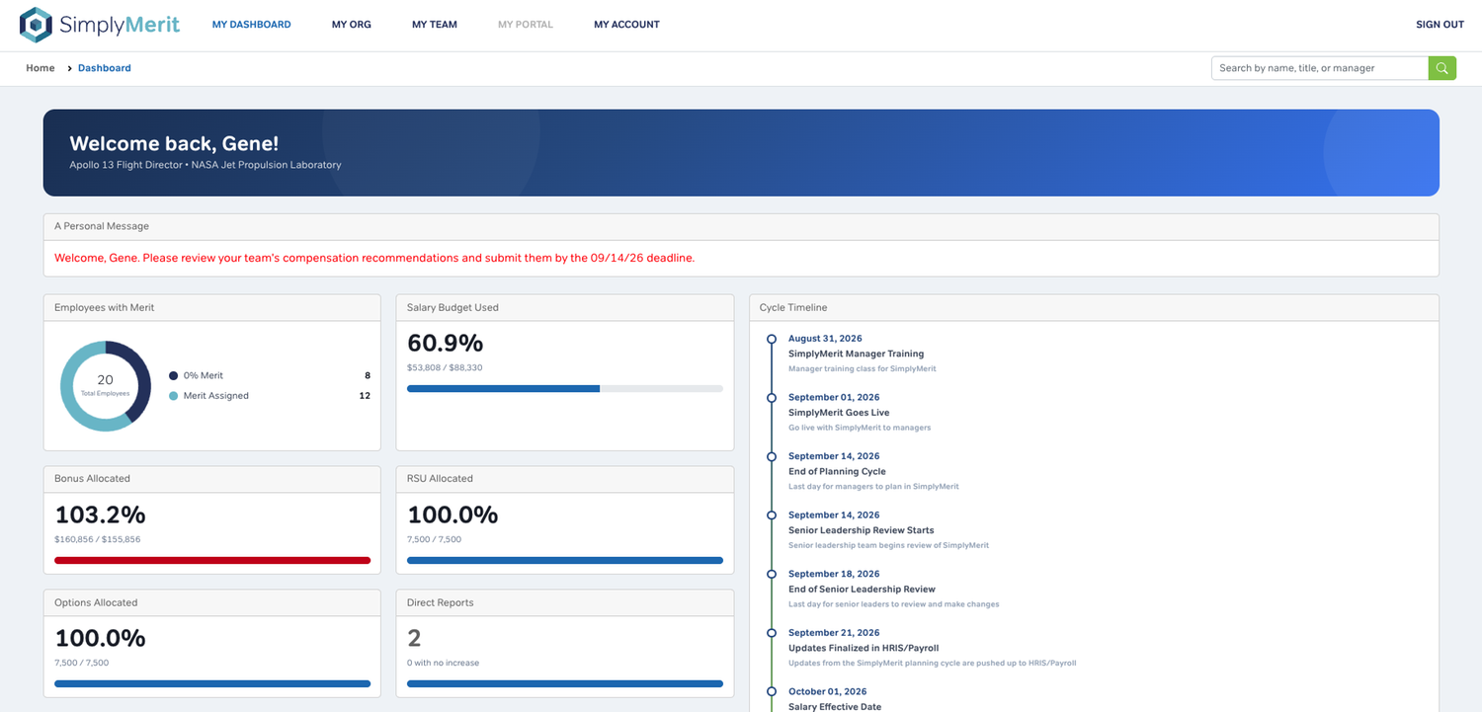Click the Welcome back, Gene! heading
Viewport: 1482px width, 712px height.
tap(174, 144)
